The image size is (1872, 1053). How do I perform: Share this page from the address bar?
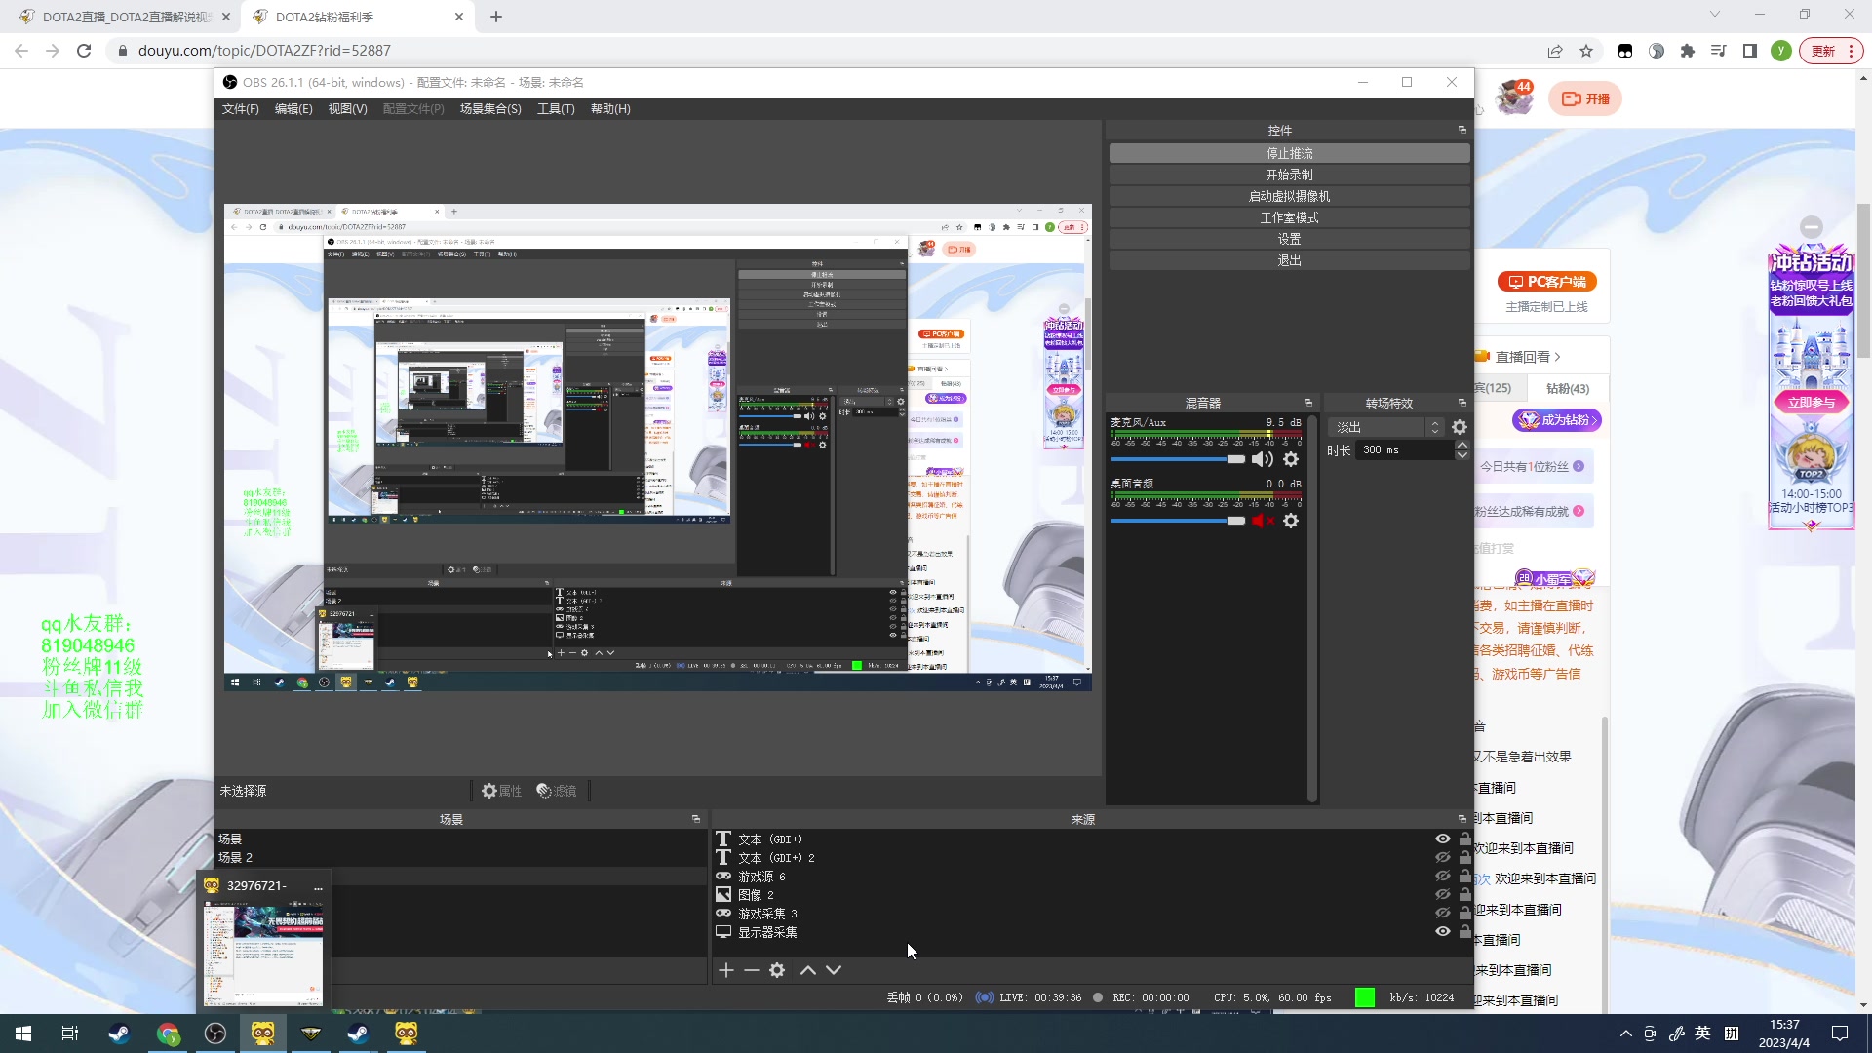pos(1555,51)
